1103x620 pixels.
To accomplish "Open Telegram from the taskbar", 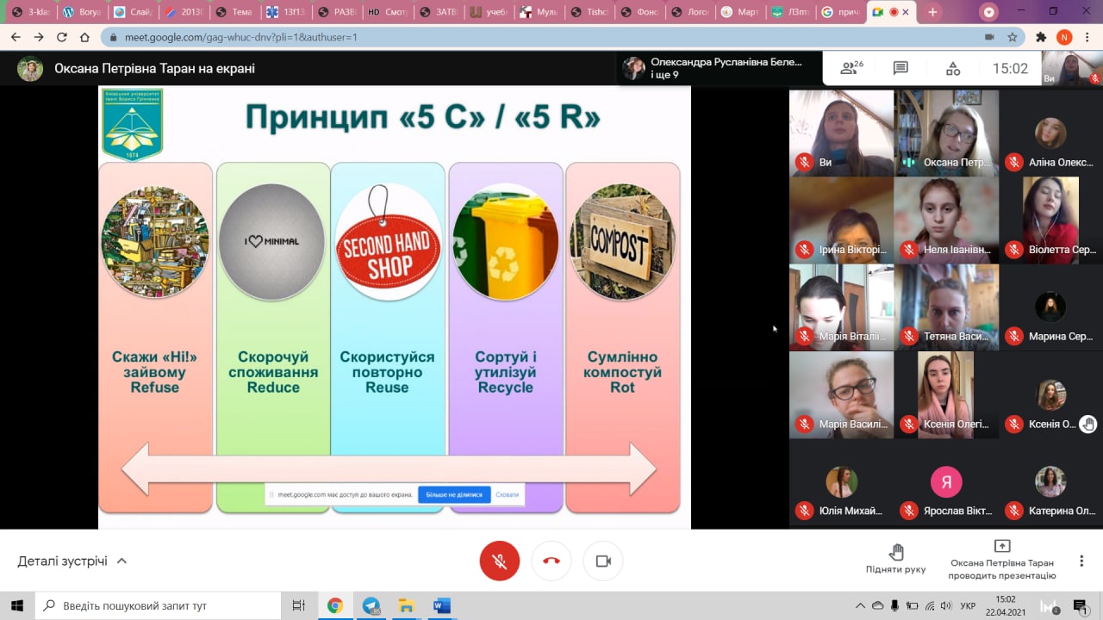I will 371,605.
